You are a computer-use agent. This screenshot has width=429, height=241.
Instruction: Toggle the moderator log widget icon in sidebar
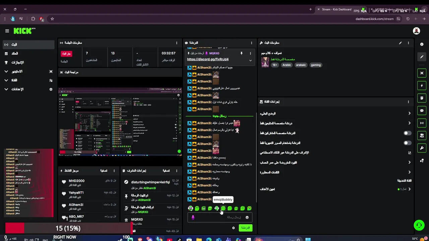pyautogui.click(x=422, y=98)
